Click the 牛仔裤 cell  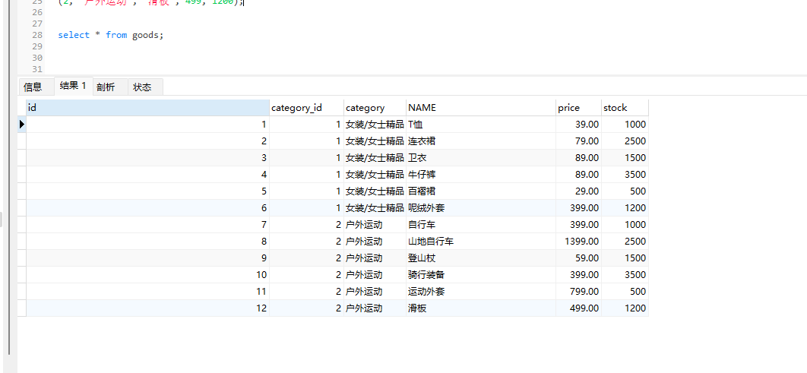[x=481, y=175]
